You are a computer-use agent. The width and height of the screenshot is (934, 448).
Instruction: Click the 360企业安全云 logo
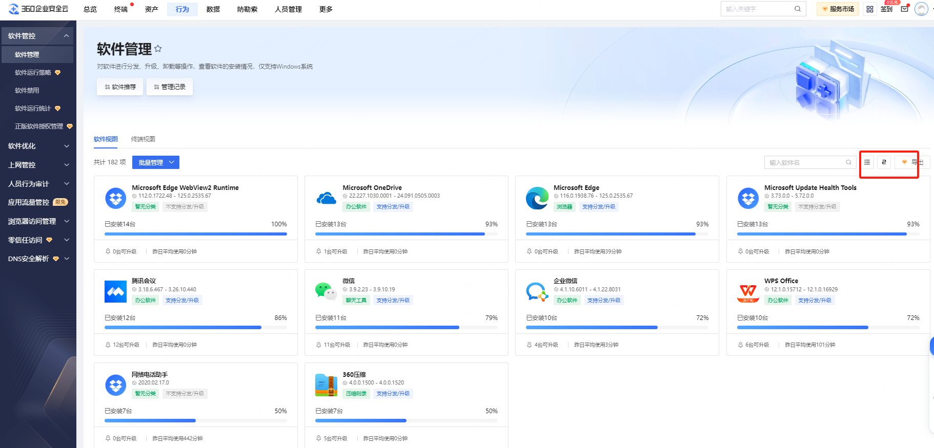tap(38, 9)
